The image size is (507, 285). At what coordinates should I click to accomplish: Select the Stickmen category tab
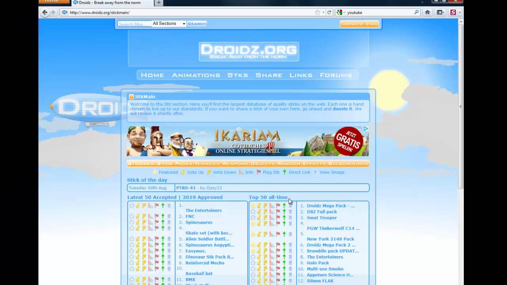tap(141, 163)
